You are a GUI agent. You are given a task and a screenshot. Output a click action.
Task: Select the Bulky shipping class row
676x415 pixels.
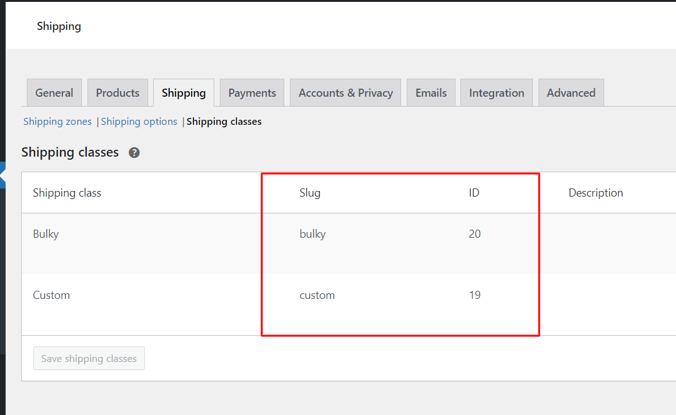click(x=349, y=243)
